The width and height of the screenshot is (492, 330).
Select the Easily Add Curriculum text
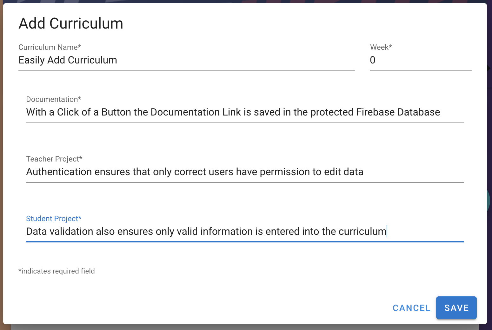pyautogui.click(x=68, y=60)
